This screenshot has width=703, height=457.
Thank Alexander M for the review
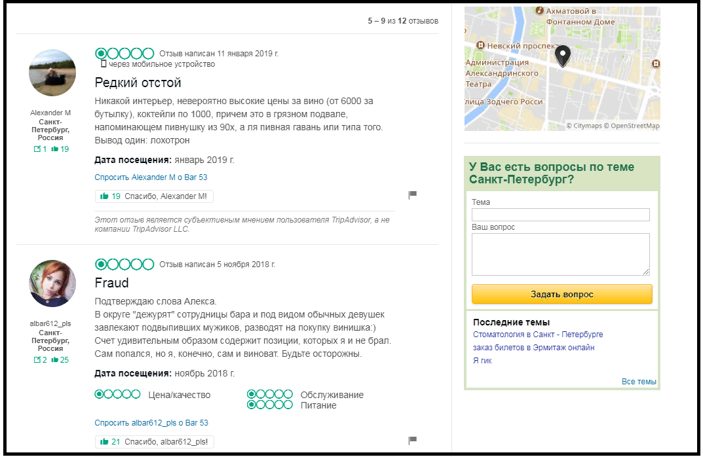click(x=154, y=196)
